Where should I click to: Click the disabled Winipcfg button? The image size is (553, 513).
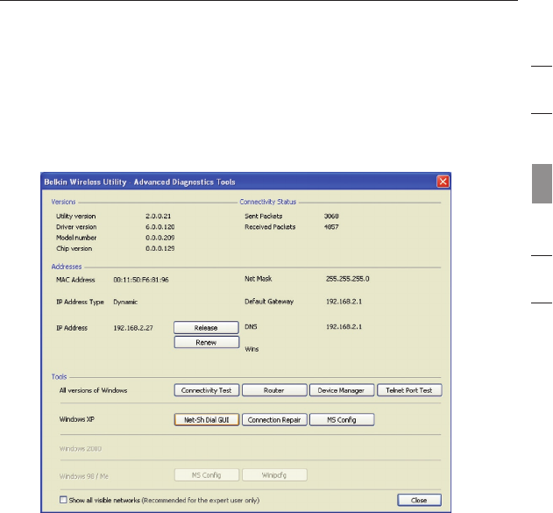[x=273, y=474]
